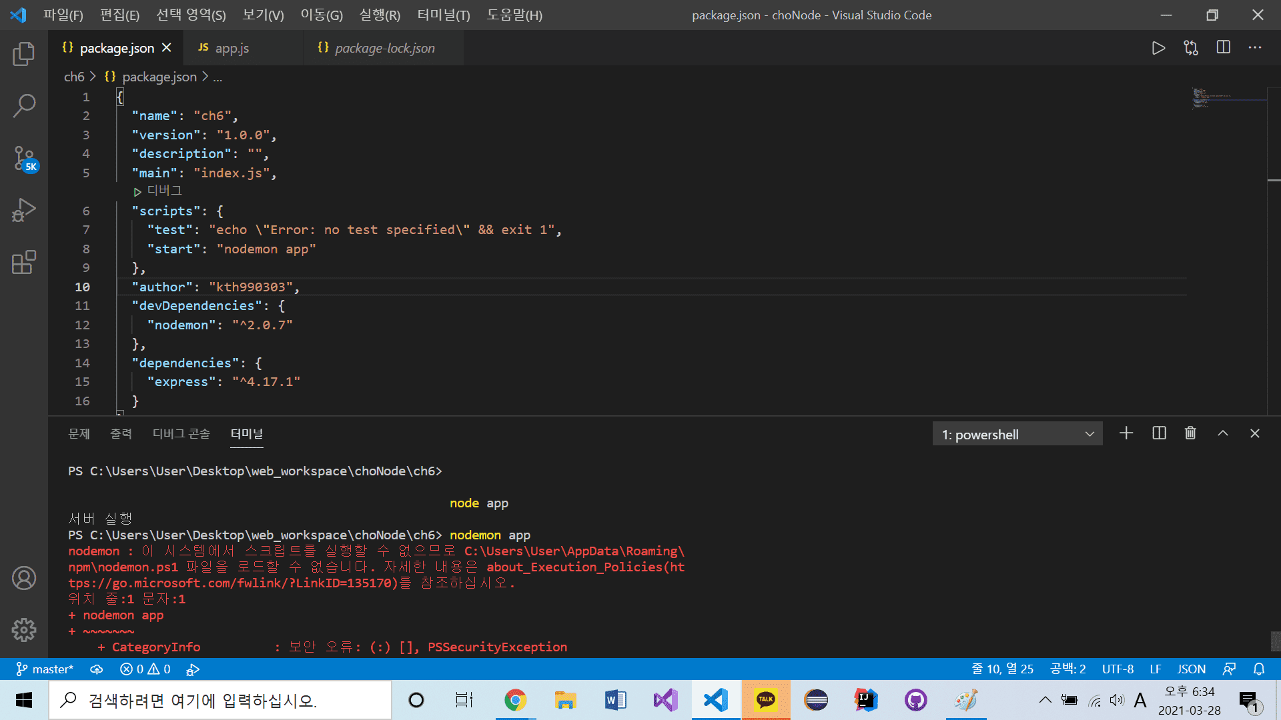Open the 터미널(T) menu

(444, 15)
